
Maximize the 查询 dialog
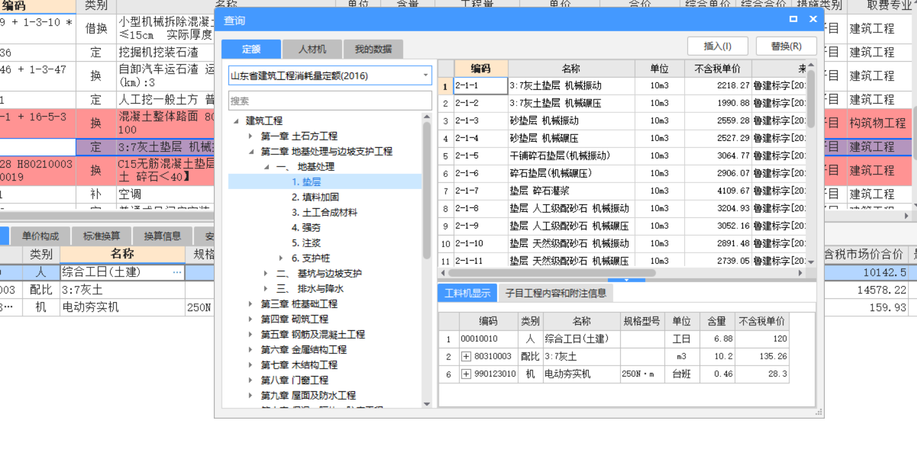click(x=794, y=19)
